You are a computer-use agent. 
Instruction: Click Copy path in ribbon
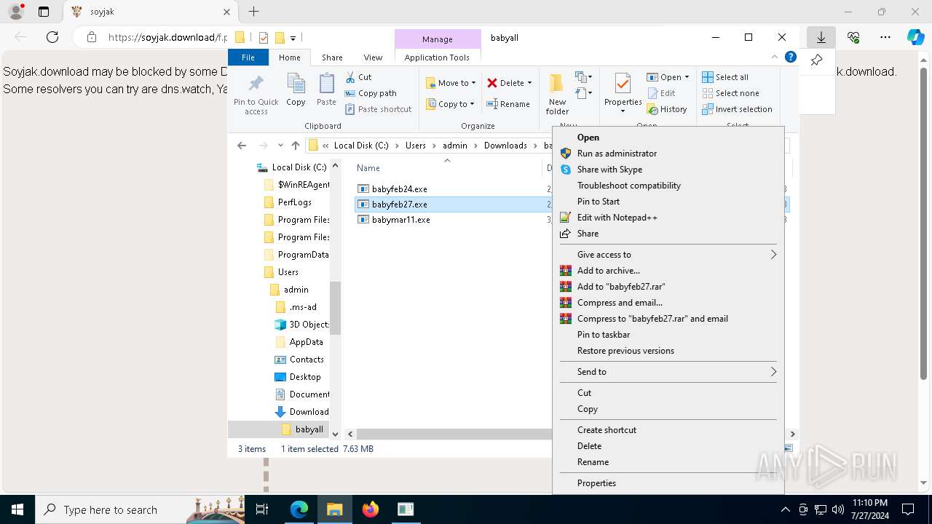371,93
